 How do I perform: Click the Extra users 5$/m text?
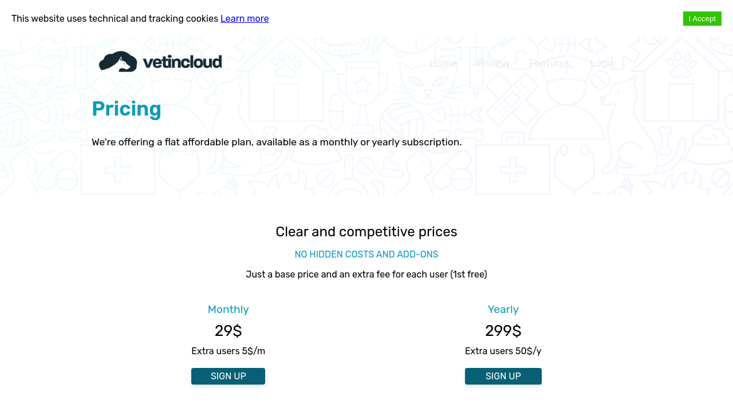(x=228, y=351)
